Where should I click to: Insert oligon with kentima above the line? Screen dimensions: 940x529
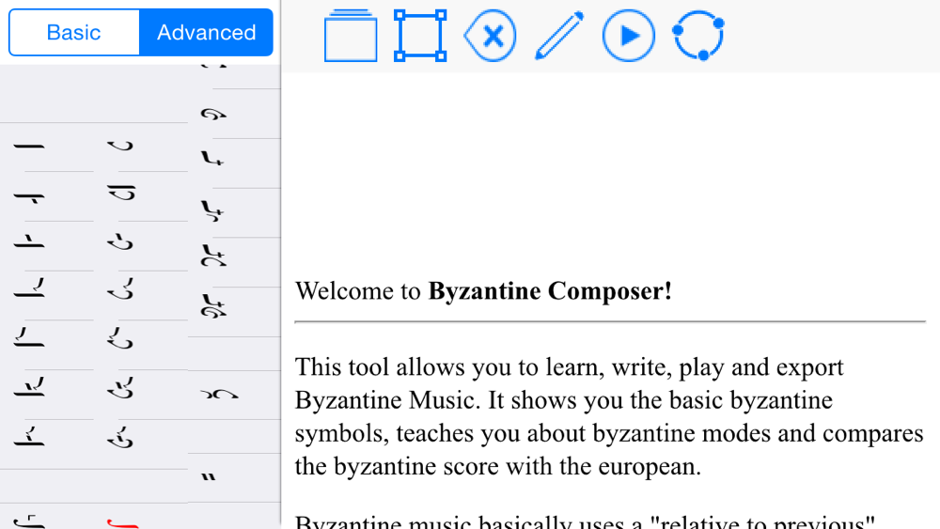(x=29, y=241)
